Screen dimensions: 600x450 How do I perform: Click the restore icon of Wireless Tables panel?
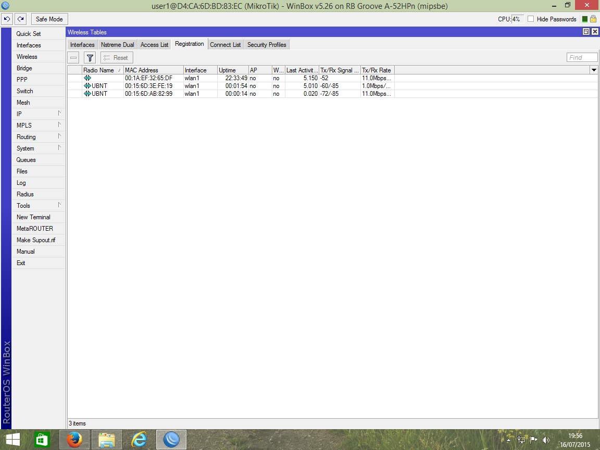click(x=586, y=32)
